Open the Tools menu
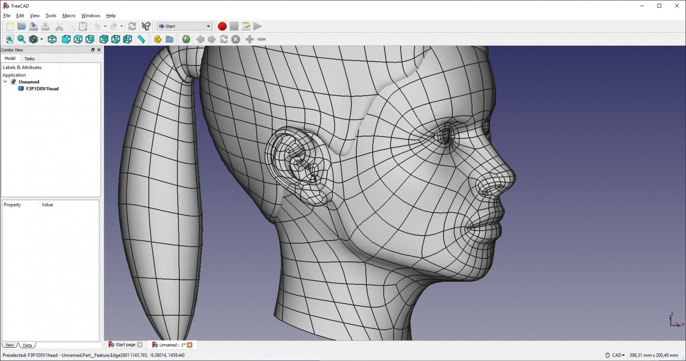The image size is (686, 361). click(51, 16)
